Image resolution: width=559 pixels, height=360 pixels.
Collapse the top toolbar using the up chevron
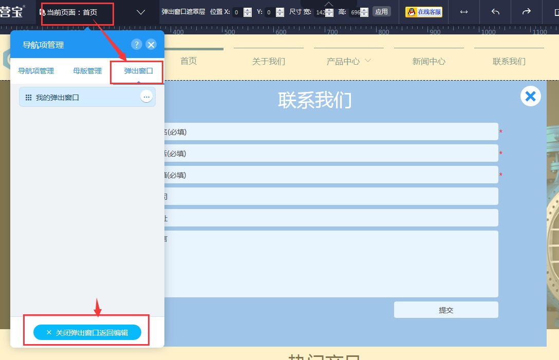329,4
